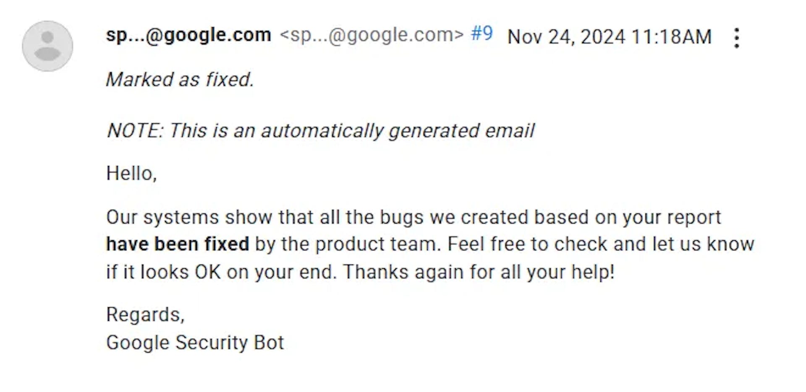This screenshot has height=392, width=806.
Task: Click the word 'automatically' in the note
Action: click(x=322, y=130)
